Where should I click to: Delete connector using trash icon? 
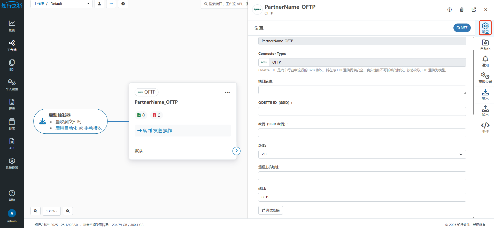[461, 10]
